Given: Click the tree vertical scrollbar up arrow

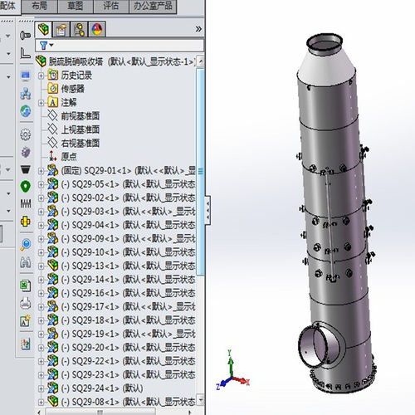Looking at the screenshot, I should (200, 61).
